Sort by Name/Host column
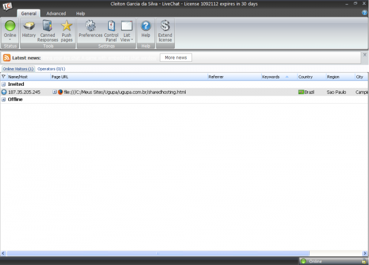The image size is (369, 265). click(x=29, y=77)
